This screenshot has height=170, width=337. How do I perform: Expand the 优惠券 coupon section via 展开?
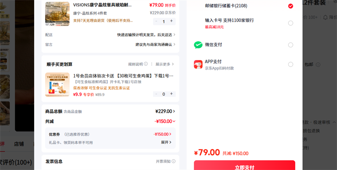pos(166,142)
